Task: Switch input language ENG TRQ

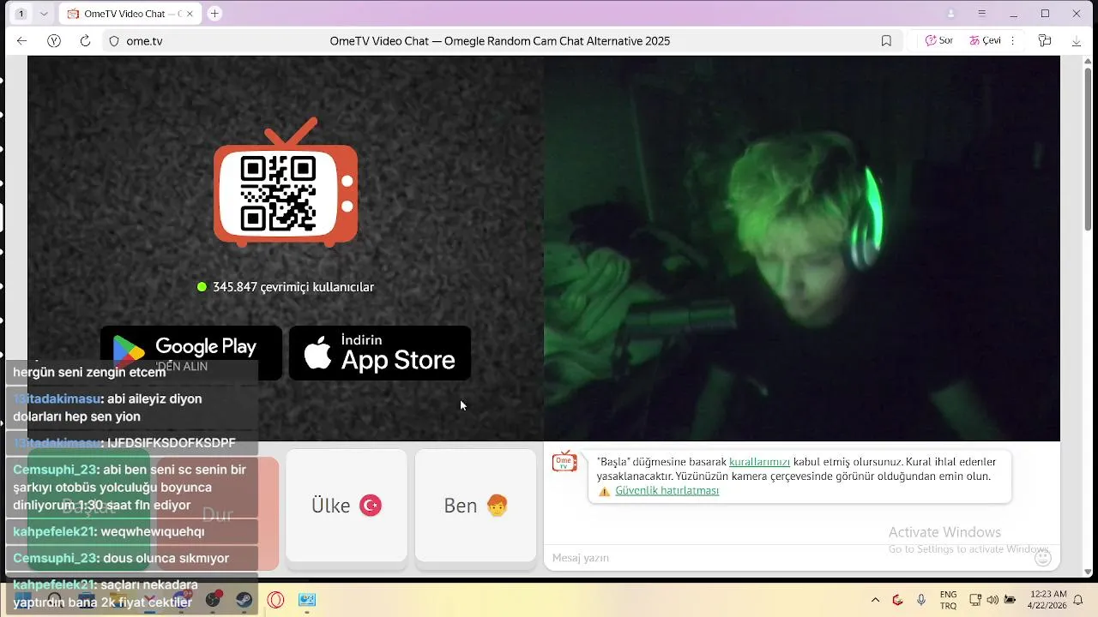Action: (x=948, y=600)
